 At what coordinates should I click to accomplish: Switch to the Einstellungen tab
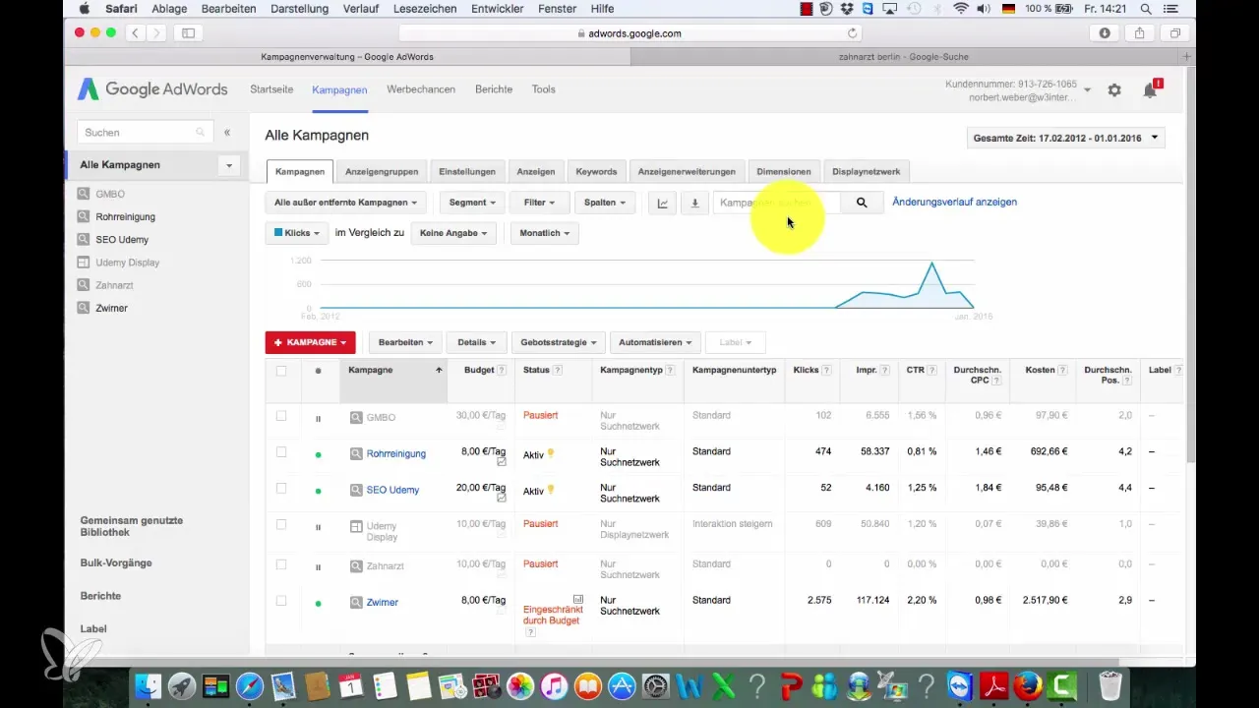[467, 172]
